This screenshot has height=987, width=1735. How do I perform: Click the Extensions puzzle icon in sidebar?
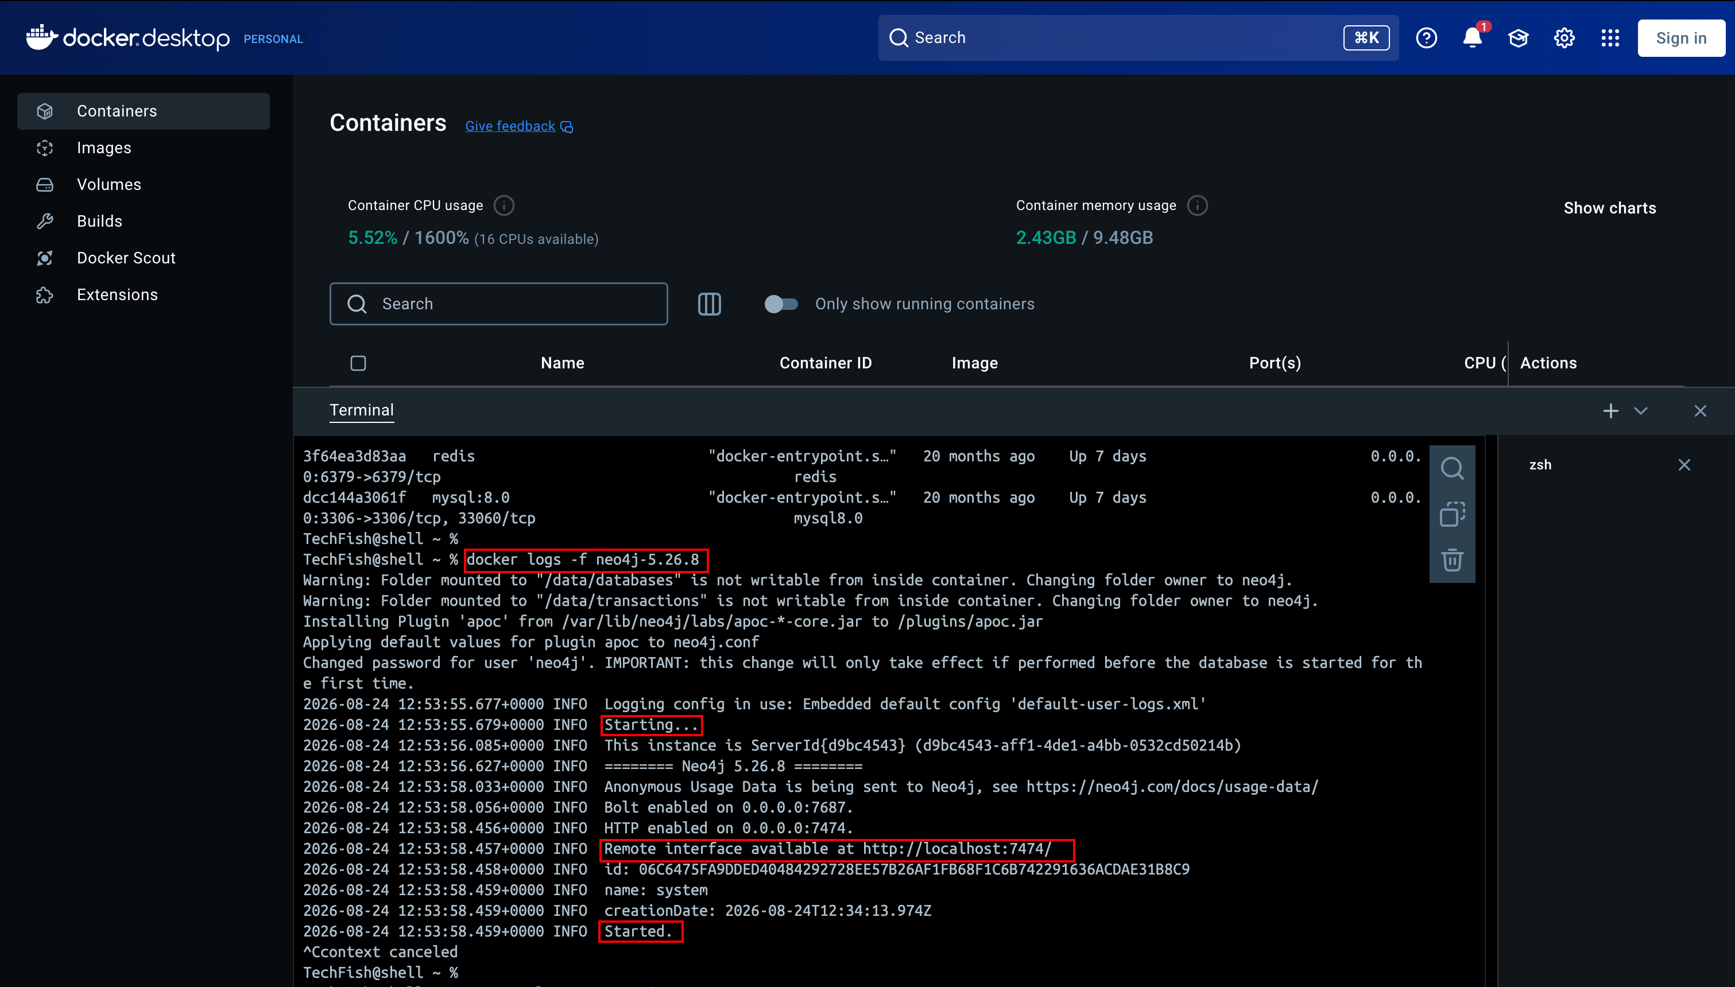click(x=45, y=295)
